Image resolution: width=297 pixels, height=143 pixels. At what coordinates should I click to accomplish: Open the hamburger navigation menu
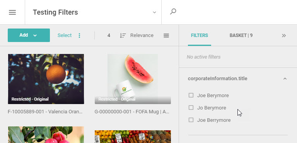pyautogui.click(x=12, y=12)
